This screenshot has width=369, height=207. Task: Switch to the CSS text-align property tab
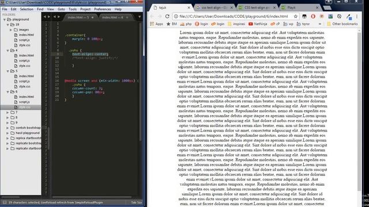point(257,7)
